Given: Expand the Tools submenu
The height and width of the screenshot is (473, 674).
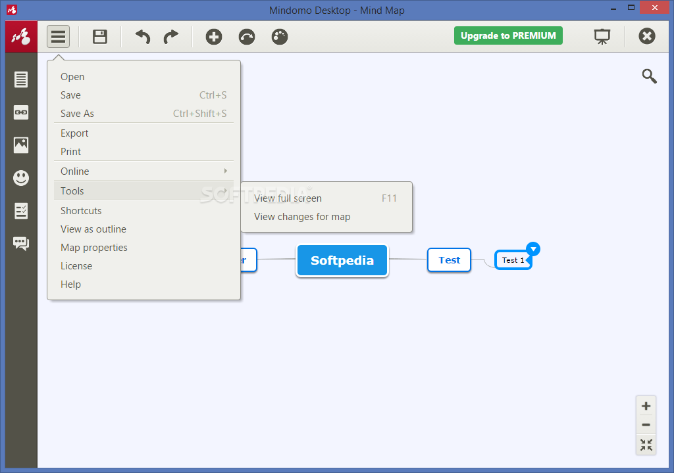Looking at the screenshot, I should tap(143, 191).
